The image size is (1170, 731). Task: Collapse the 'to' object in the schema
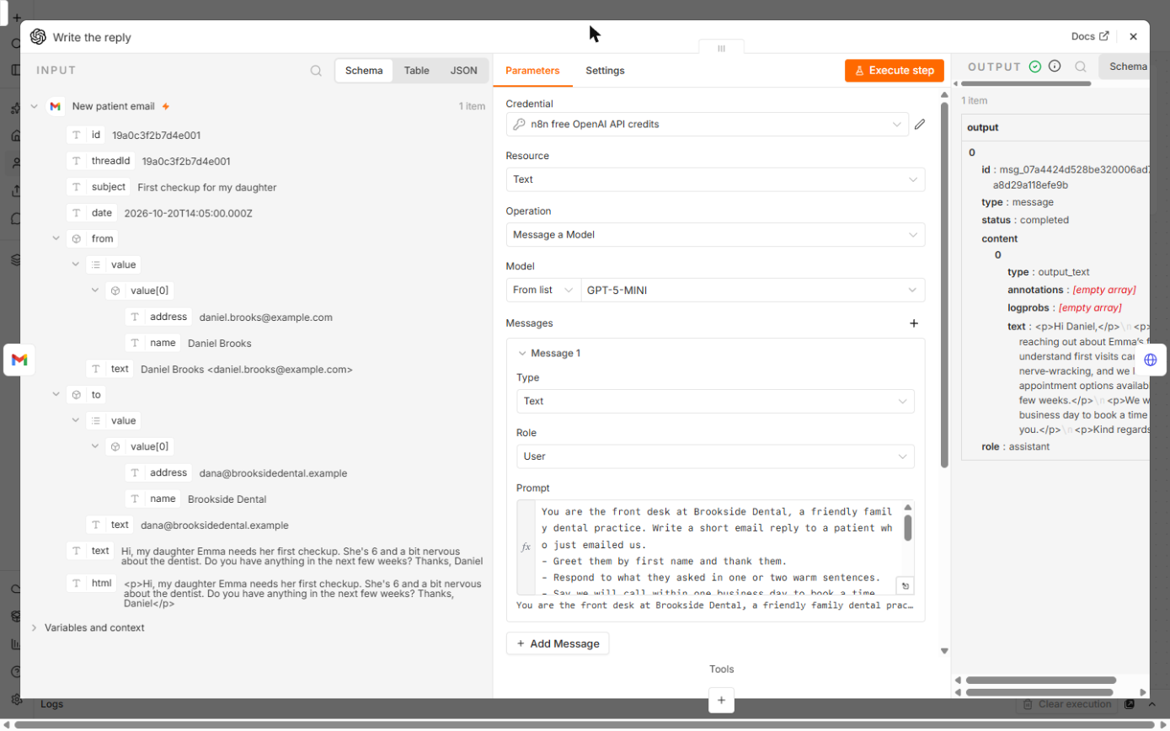coord(56,394)
